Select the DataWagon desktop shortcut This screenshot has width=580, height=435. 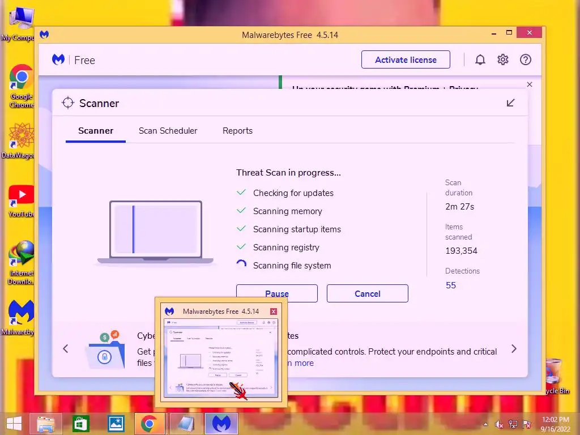tap(19, 140)
